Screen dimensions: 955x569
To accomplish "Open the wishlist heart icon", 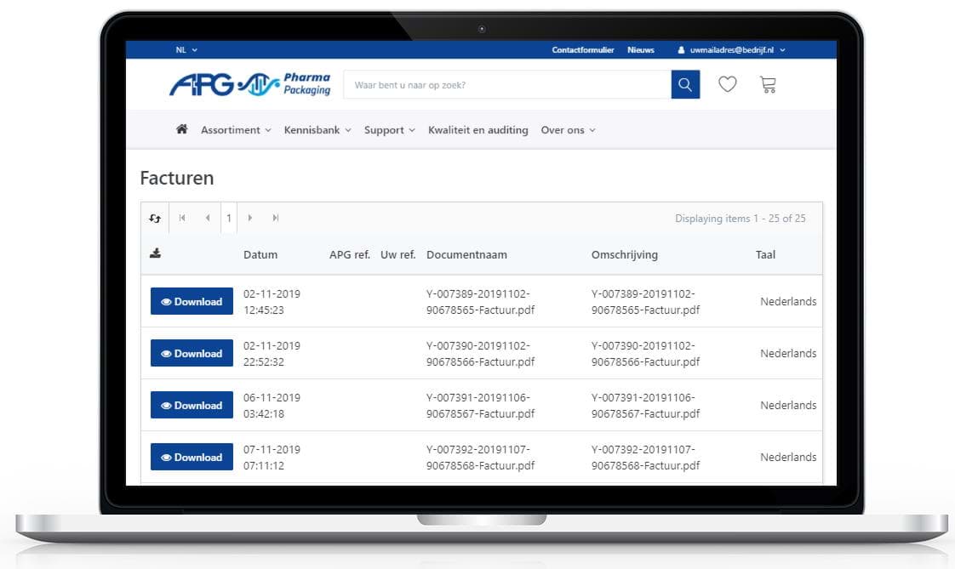I will click(x=727, y=85).
